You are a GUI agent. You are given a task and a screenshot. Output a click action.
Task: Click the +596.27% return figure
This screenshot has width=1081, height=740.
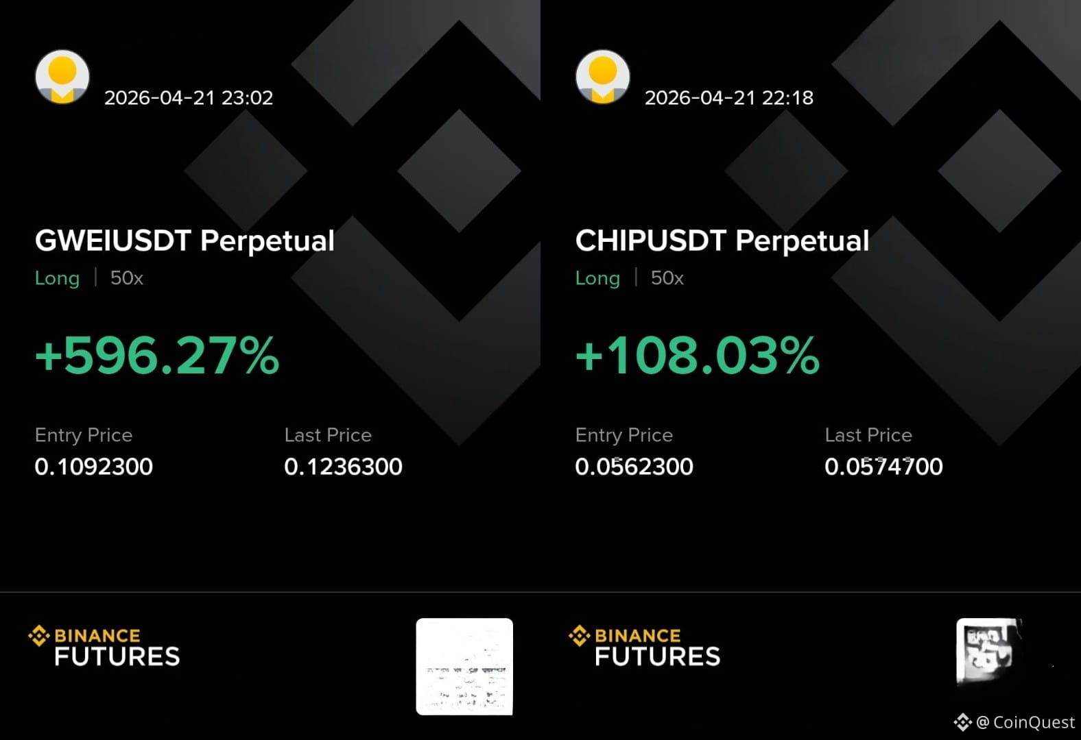pyautogui.click(x=157, y=355)
